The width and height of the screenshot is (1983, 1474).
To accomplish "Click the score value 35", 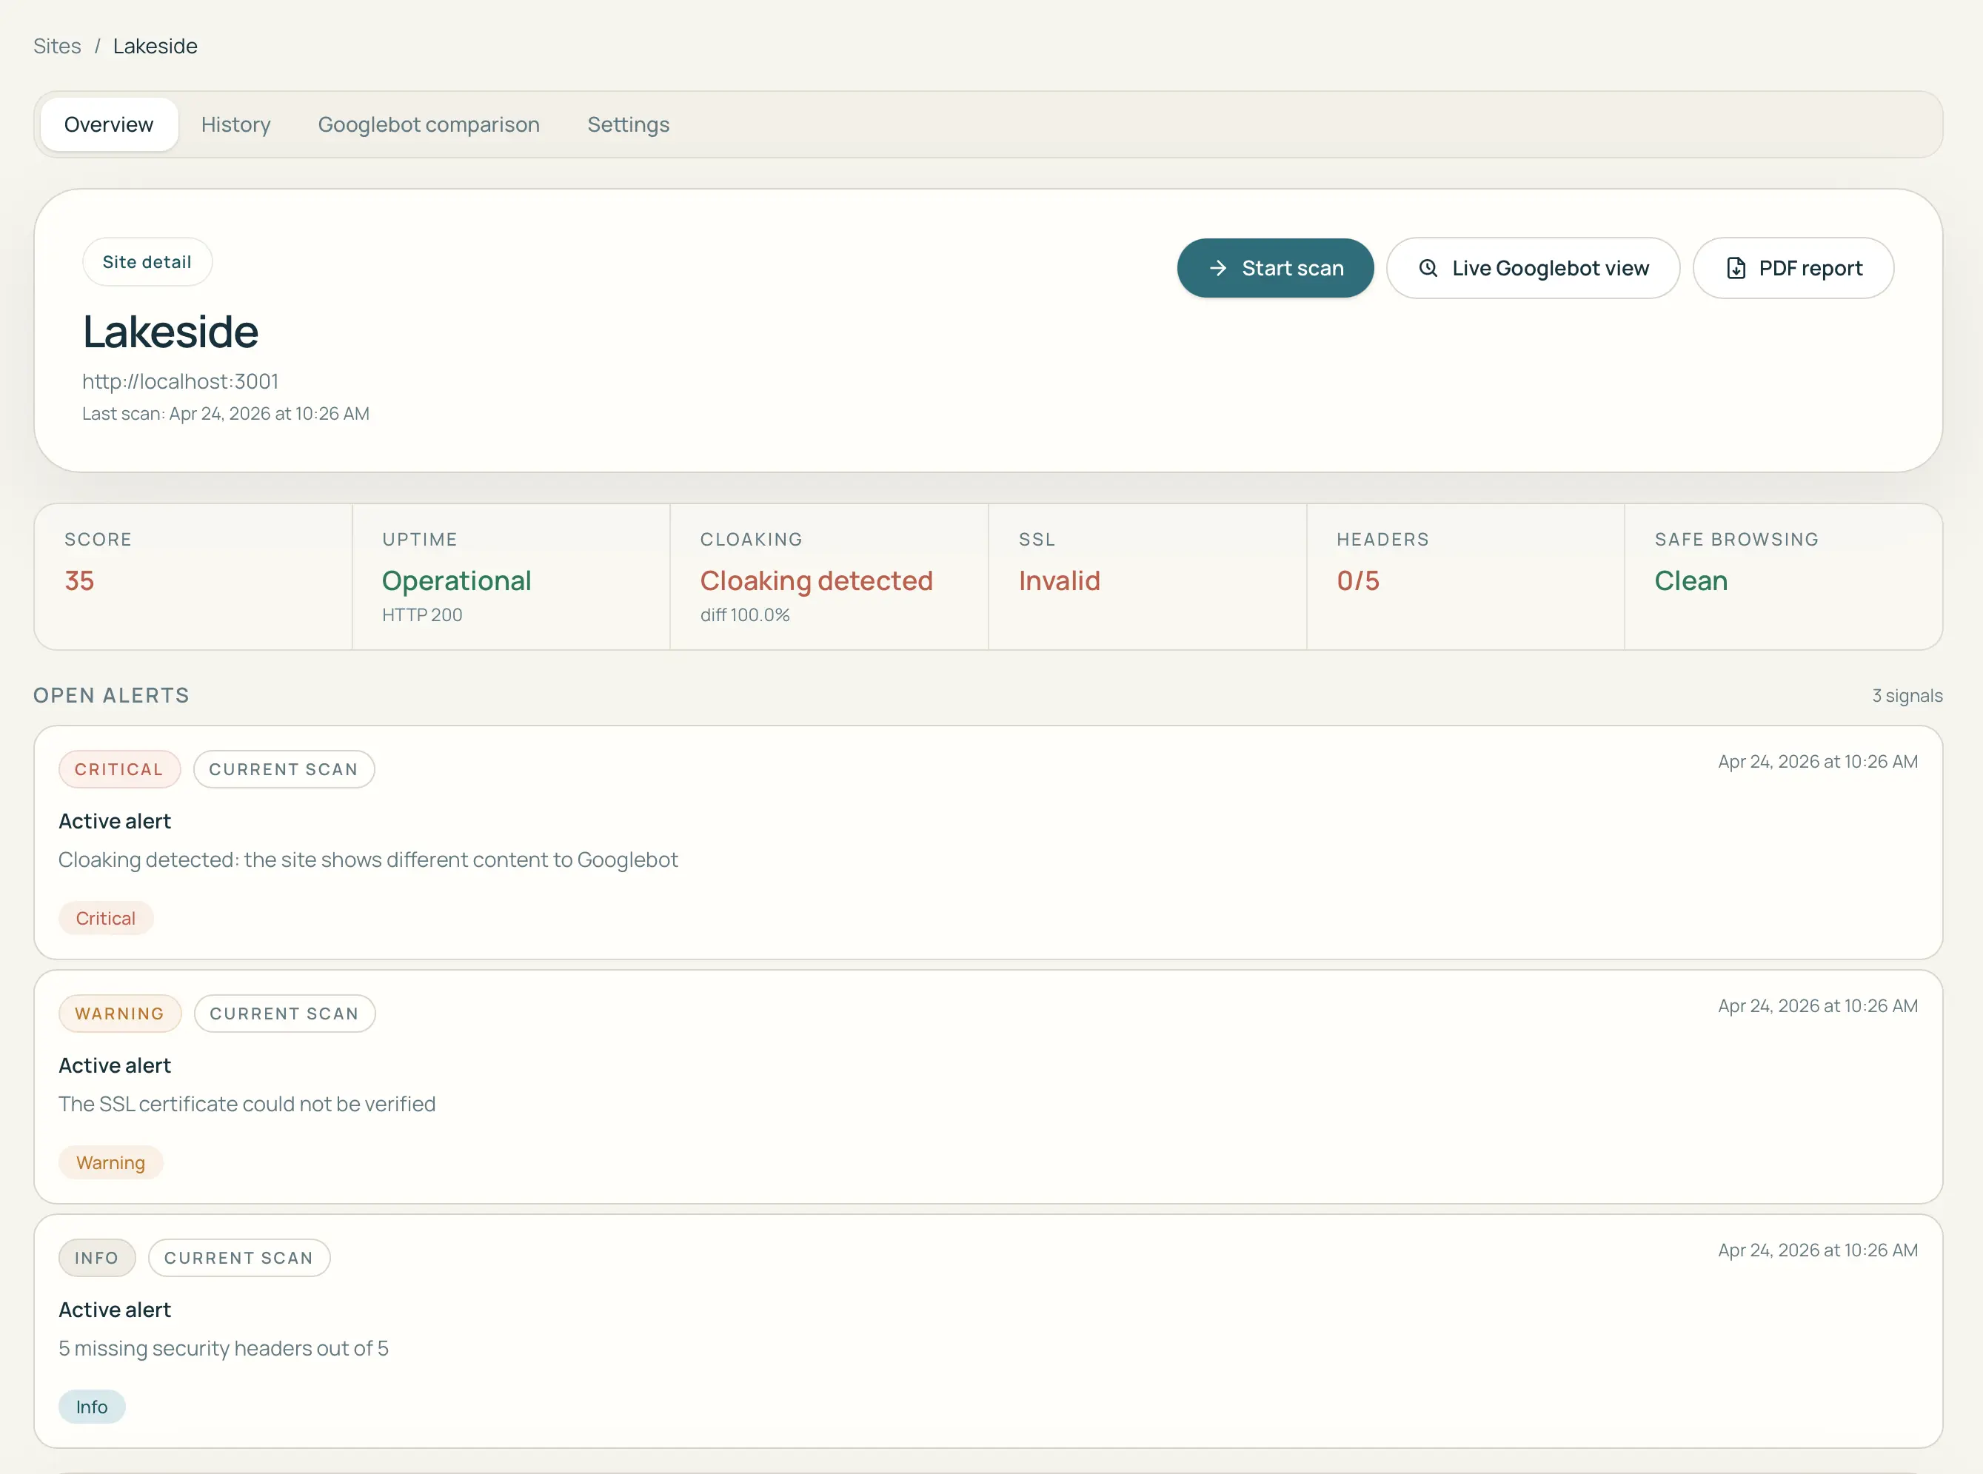I will coord(79,581).
